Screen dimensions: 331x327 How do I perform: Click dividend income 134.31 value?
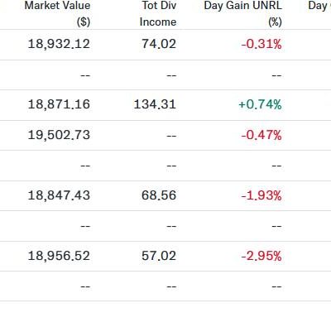155,104
